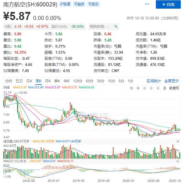
Task: Move chart left with left chevron icon
Action: pos(151,88)
